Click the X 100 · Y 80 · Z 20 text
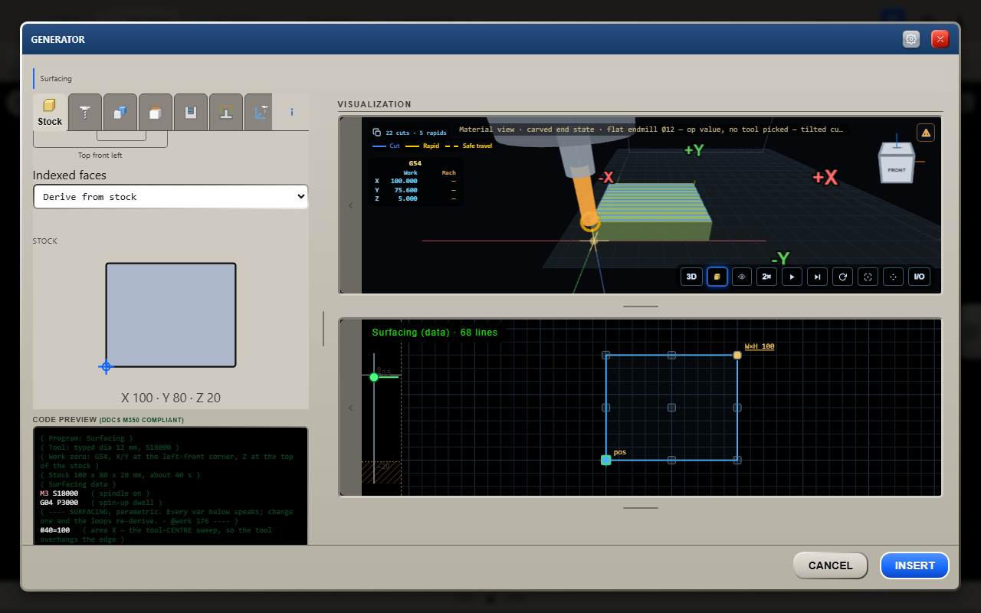This screenshot has height=613, width=981. pos(171,398)
